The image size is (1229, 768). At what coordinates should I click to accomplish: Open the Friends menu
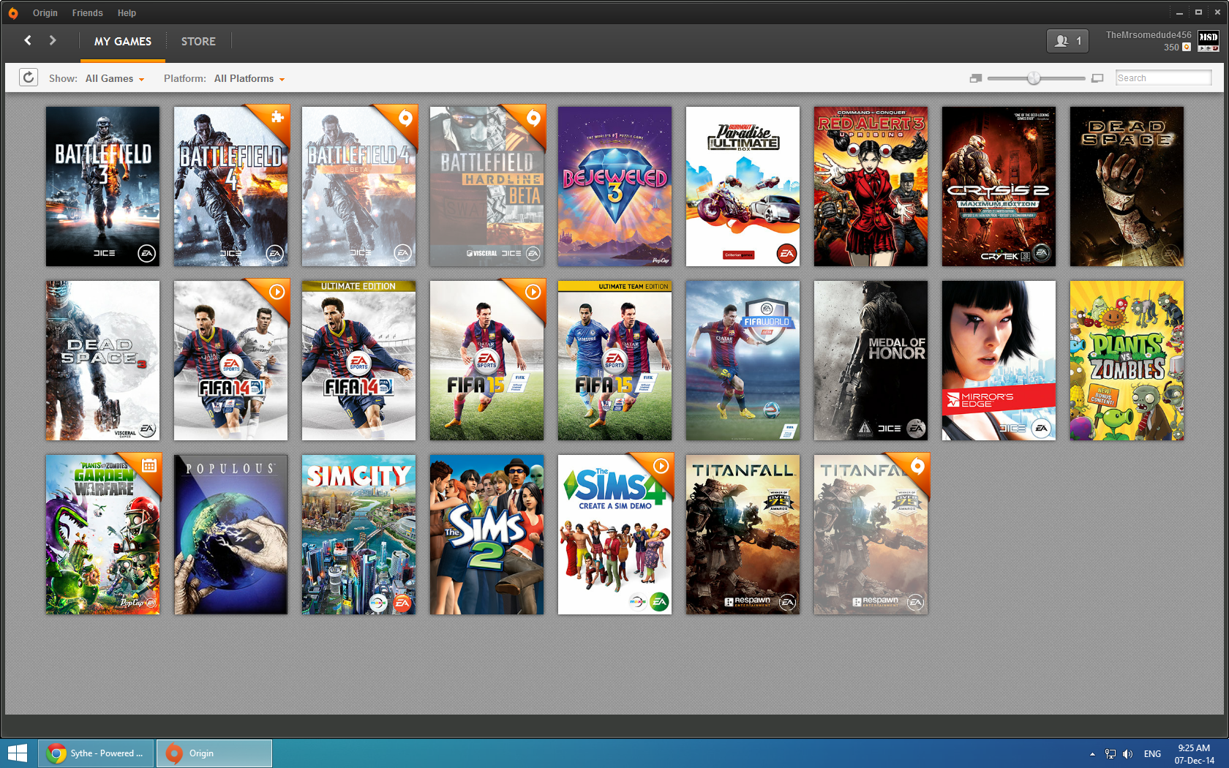(87, 13)
